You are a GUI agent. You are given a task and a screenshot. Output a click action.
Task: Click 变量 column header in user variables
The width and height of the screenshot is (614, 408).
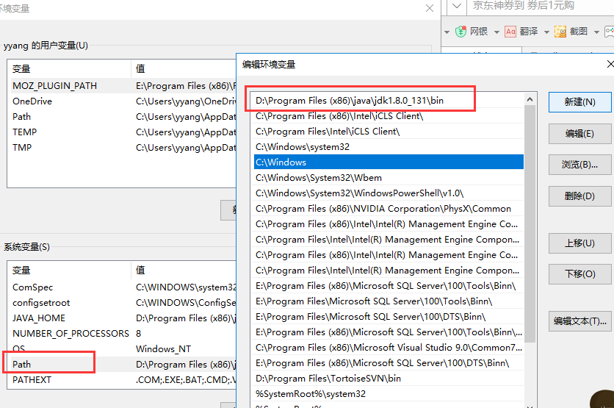tap(70, 69)
